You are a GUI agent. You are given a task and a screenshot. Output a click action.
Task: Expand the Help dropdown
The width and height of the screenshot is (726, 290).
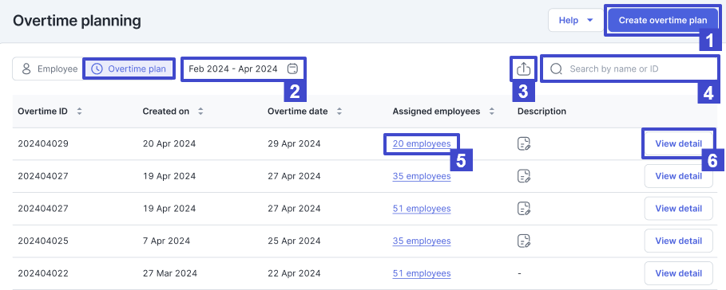[x=576, y=21]
